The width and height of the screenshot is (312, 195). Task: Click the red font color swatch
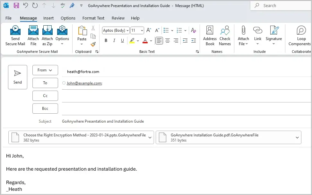[x=145, y=41]
